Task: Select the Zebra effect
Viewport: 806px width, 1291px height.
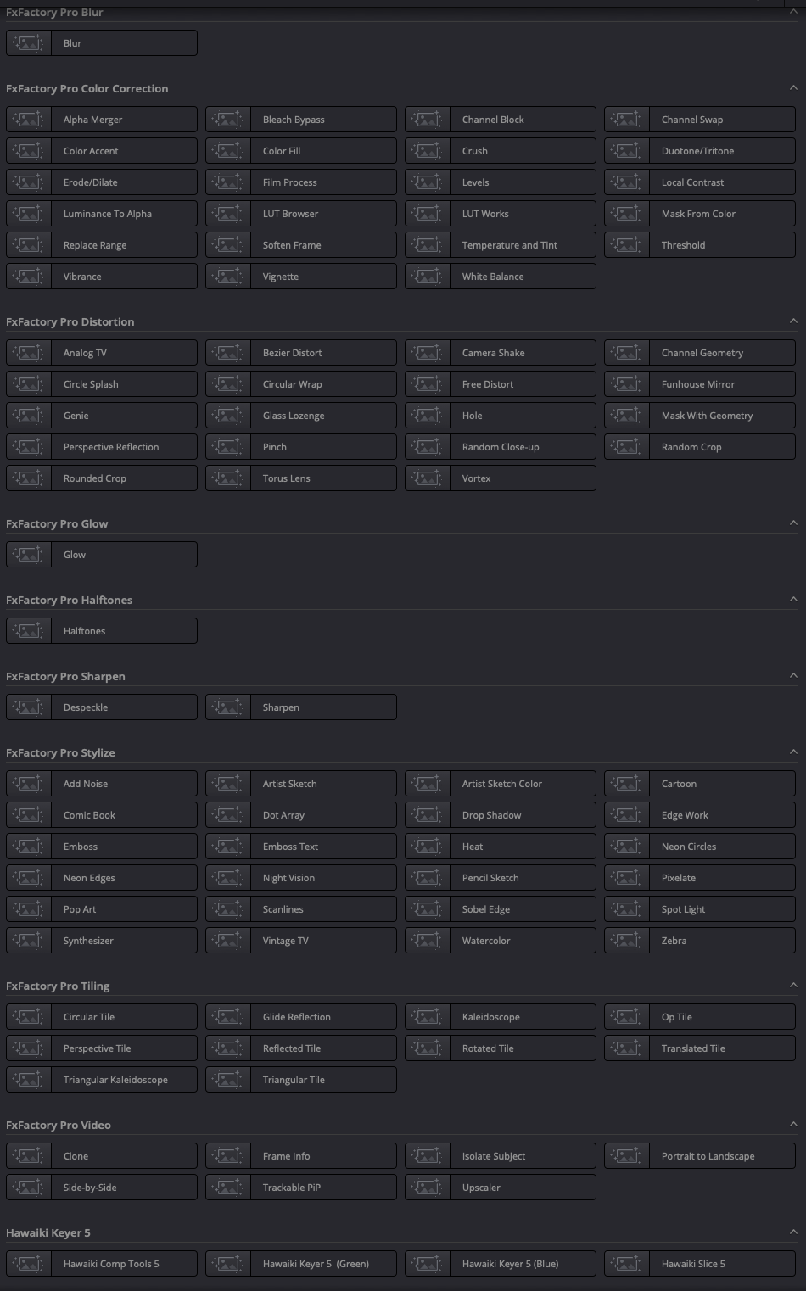Action: tap(700, 941)
